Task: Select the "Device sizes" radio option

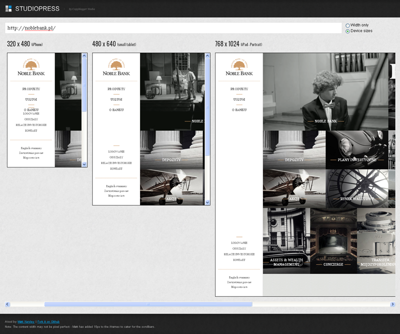Action: (348, 31)
